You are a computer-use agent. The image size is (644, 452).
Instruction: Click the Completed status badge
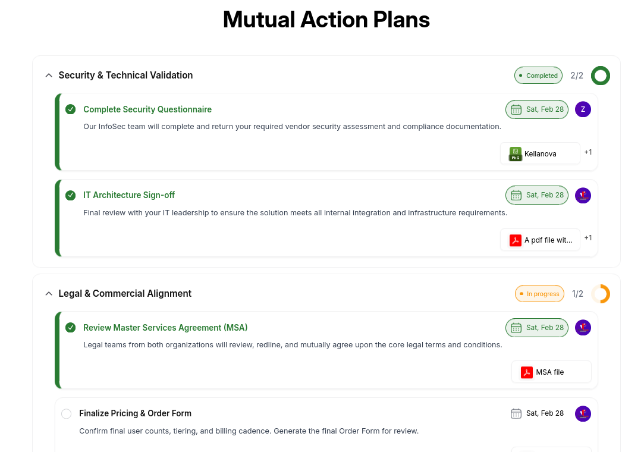[x=538, y=76]
